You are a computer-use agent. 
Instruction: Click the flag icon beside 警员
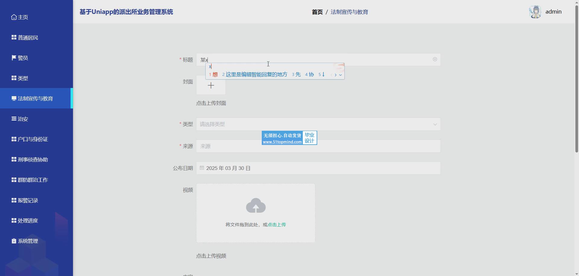click(x=14, y=58)
